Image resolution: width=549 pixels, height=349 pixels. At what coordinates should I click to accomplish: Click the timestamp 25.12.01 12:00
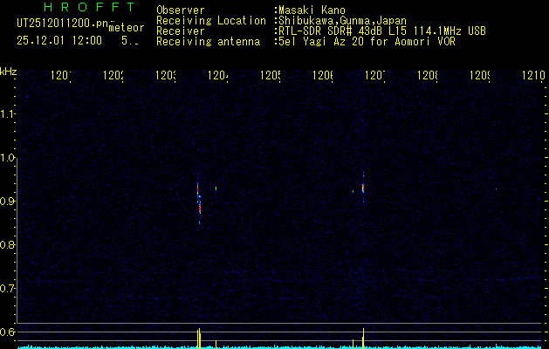pyautogui.click(x=59, y=41)
